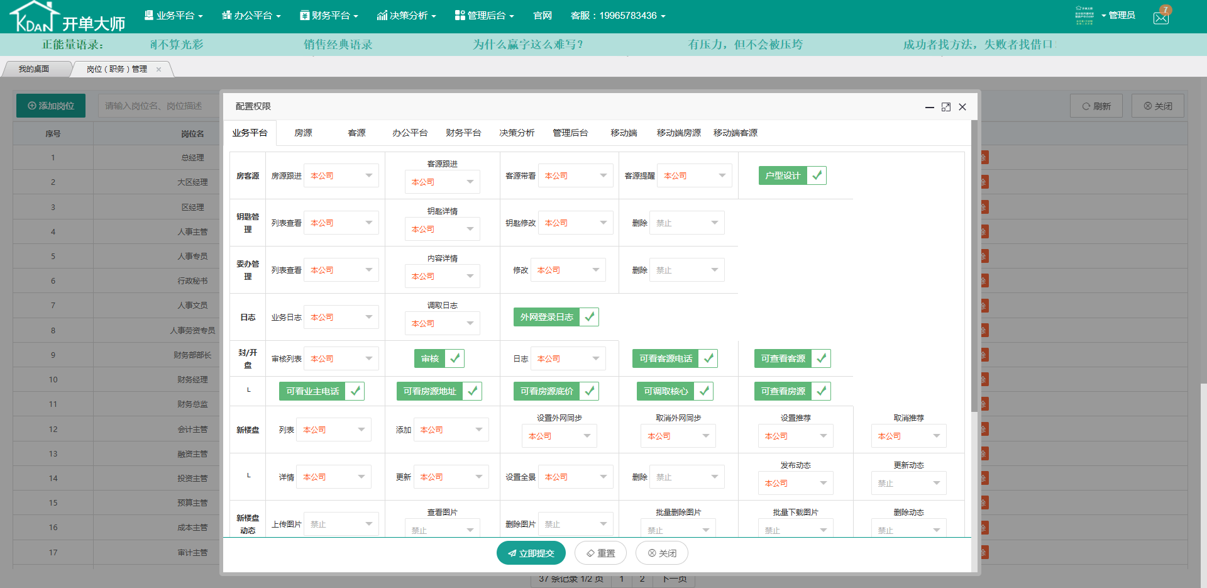Switch to the 移动端客源 tab
Image resolution: width=1207 pixels, height=588 pixels.
click(x=736, y=133)
